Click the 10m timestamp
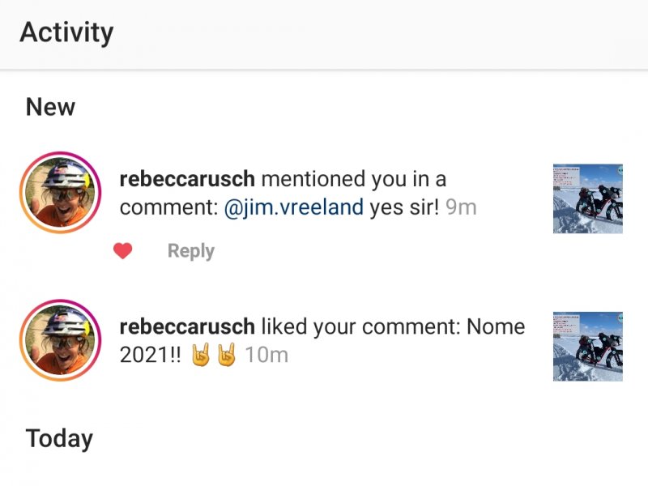Screen dimensions: 648x486 (x=266, y=355)
